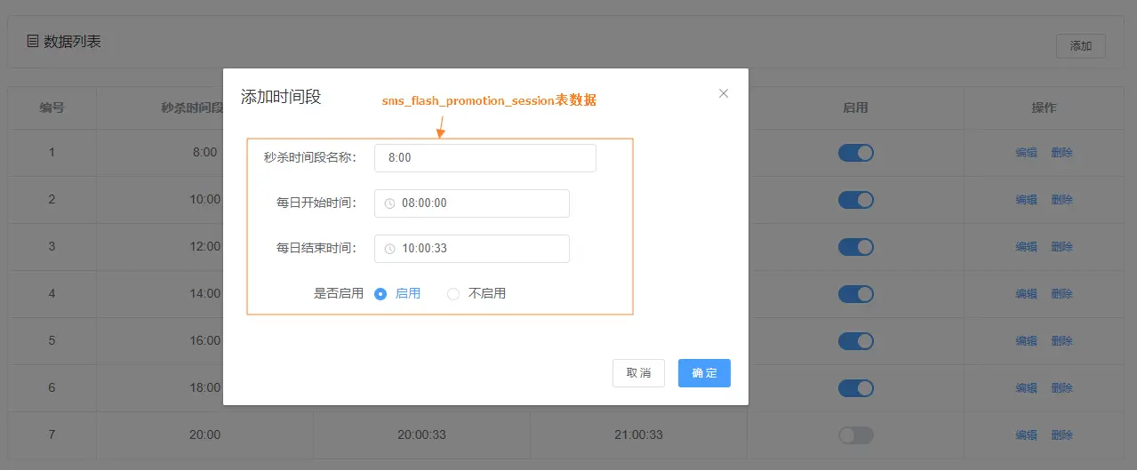
Task: Click the list icon beside 数据列表
Action: pyautogui.click(x=33, y=41)
